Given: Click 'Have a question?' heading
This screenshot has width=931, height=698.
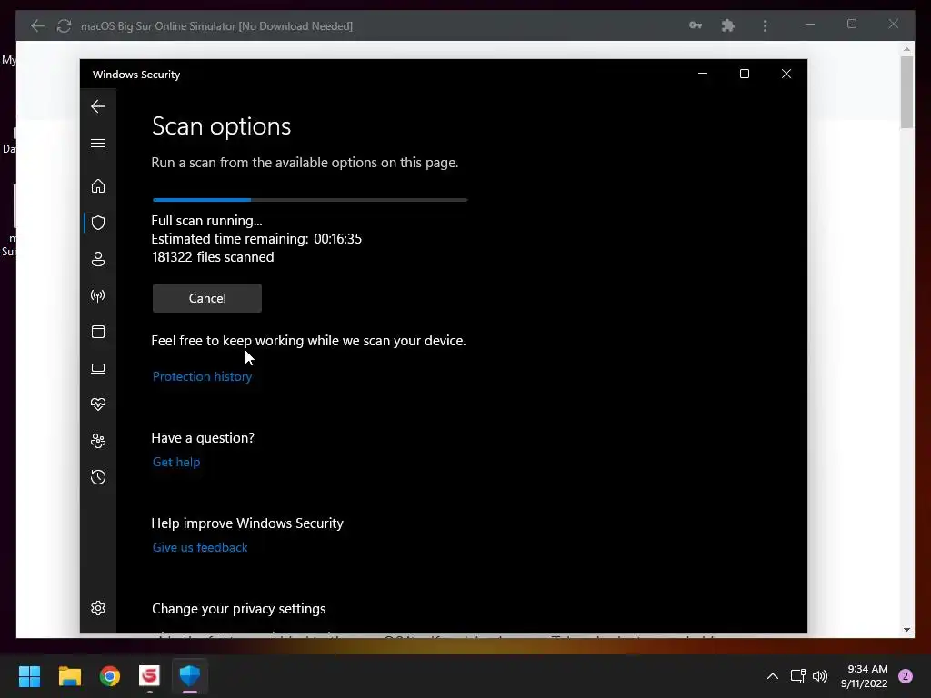Looking at the screenshot, I should pos(203,438).
